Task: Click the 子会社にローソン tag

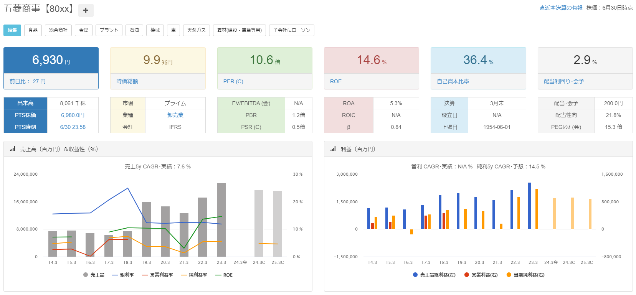Action: coord(292,30)
